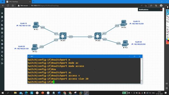Click the zoom magnifier icon in sidebar
Viewport: 169px width, 95px height.
tap(2, 40)
